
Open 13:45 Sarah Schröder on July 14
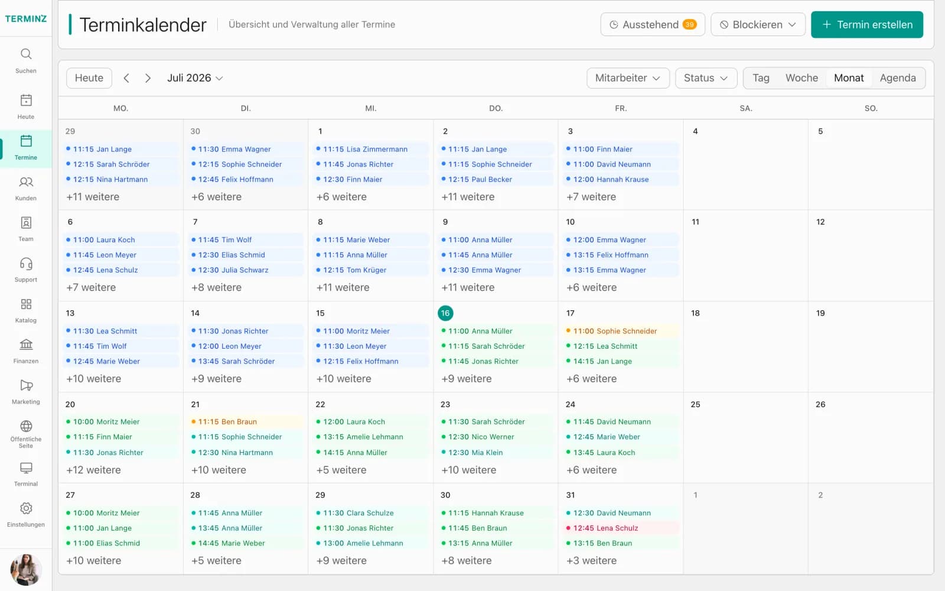click(246, 362)
